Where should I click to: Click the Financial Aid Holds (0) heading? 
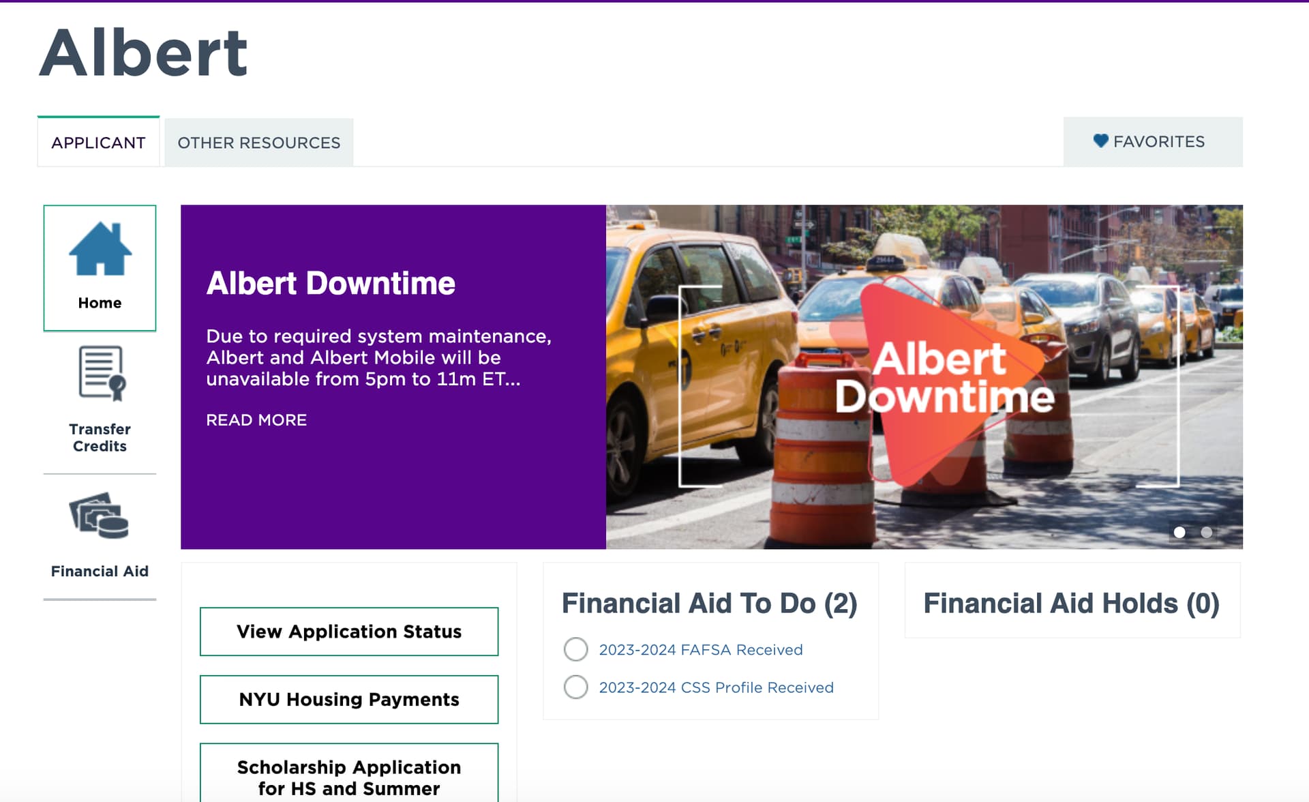coord(1070,604)
